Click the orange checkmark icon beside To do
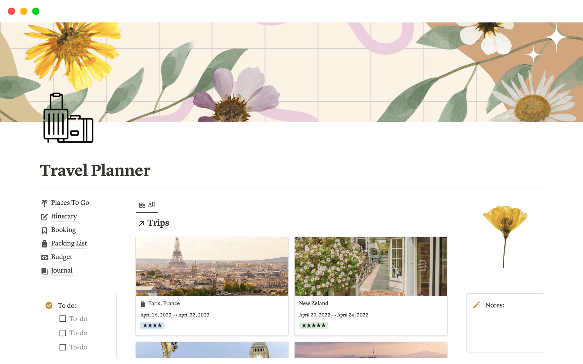 tap(49, 305)
